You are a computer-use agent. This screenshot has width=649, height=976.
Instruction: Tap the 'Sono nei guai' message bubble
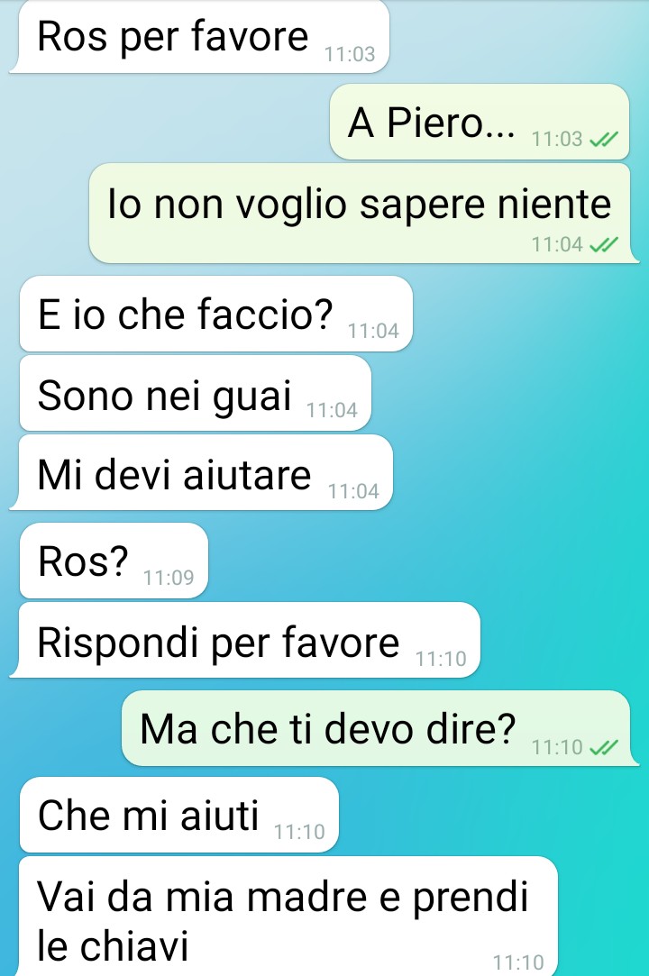(196, 394)
